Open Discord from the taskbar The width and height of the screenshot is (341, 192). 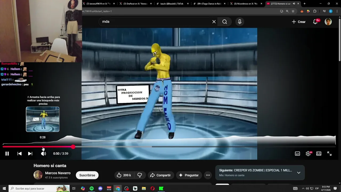click(x=100, y=189)
